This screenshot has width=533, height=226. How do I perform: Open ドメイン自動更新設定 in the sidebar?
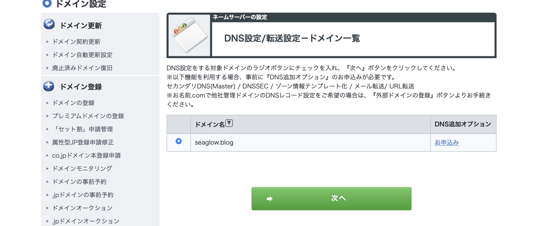pos(82,55)
